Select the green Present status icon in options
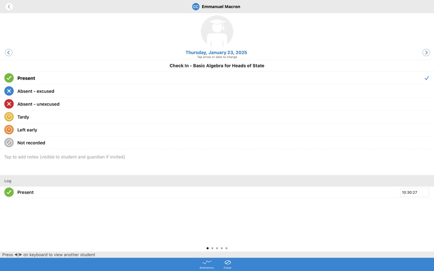434x271 pixels. (x=9, y=78)
